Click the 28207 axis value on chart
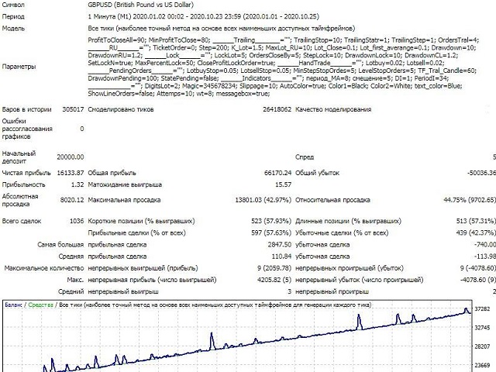Image resolution: width=496 pixels, height=372 pixels. click(x=482, y=346)
